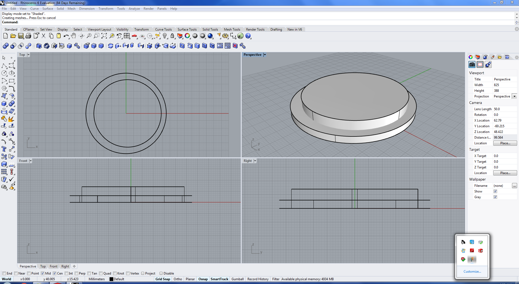The image size is (519, 284).
Task: Click the Lock objects padlock icon
Action: (172, 36)
